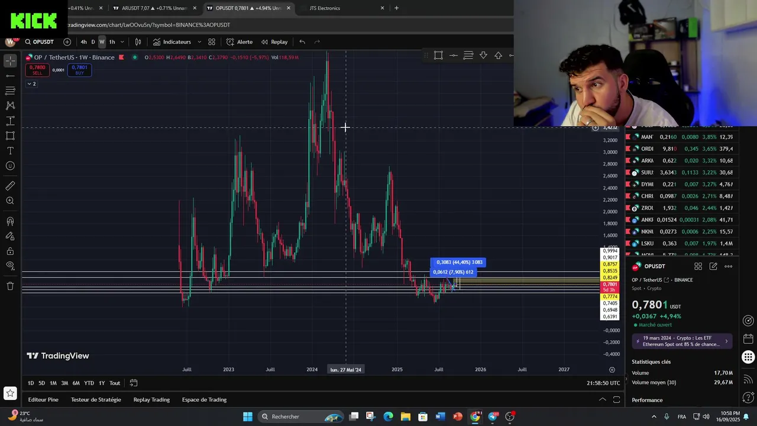Open the Testeur de Stratégie tab
Image resolution: width=757 pixels, height=426 pixels.
96,399
